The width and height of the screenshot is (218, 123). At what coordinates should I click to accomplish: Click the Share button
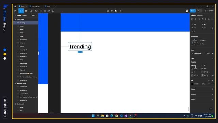[193, 11]
